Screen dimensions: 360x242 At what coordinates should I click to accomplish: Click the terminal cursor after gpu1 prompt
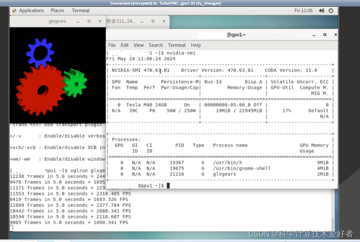168,185
